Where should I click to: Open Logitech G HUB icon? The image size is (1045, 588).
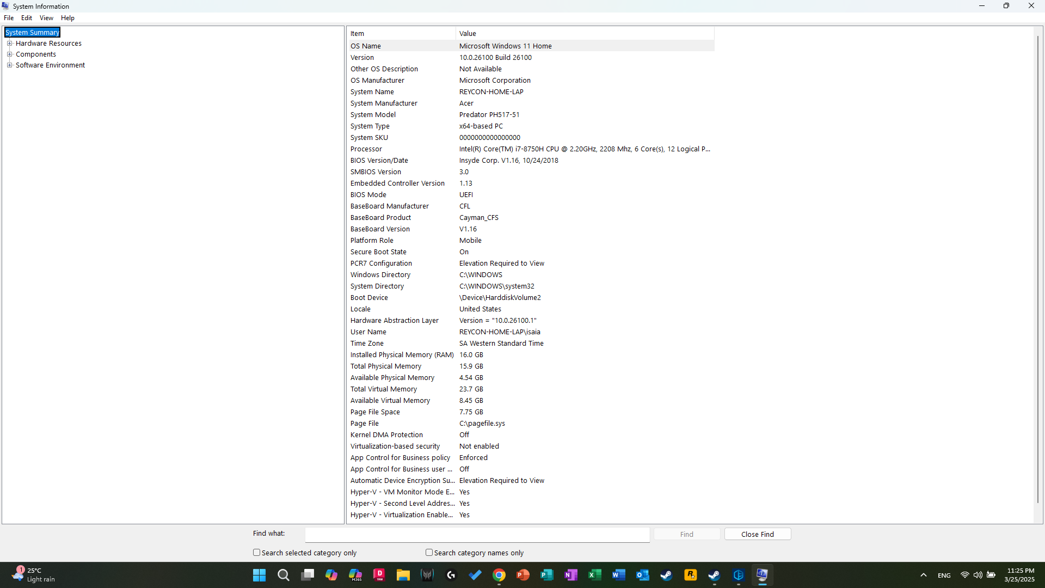(451, 575)
